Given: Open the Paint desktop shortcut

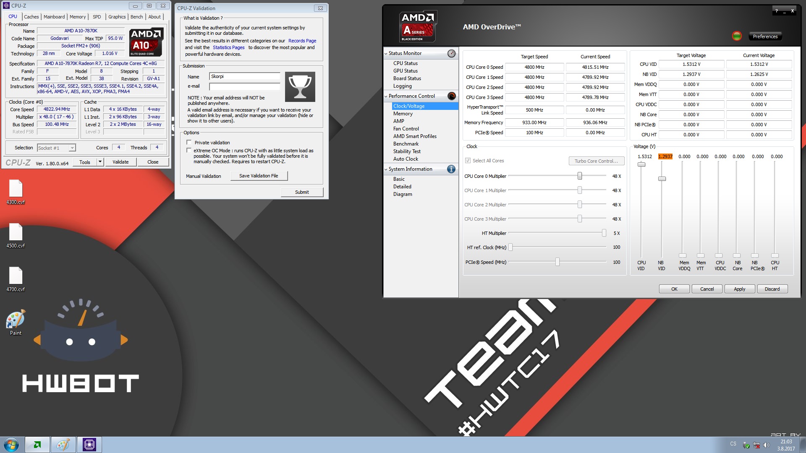Looking at the screenshot, I should click(x=16, y=323).
